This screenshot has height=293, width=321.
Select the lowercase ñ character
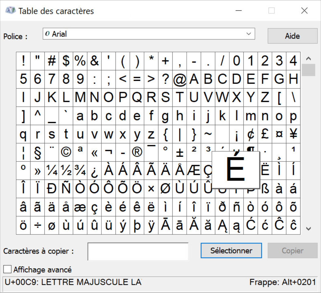[236, 207]
